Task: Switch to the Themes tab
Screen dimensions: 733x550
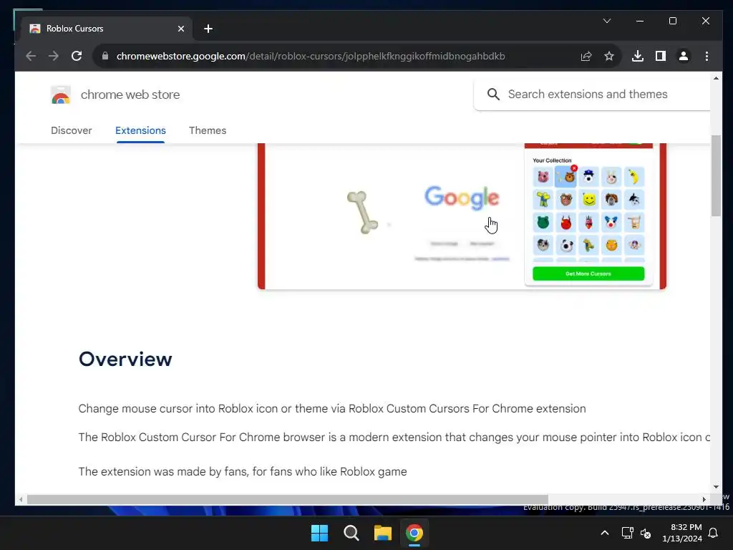Action: point(208,130)
